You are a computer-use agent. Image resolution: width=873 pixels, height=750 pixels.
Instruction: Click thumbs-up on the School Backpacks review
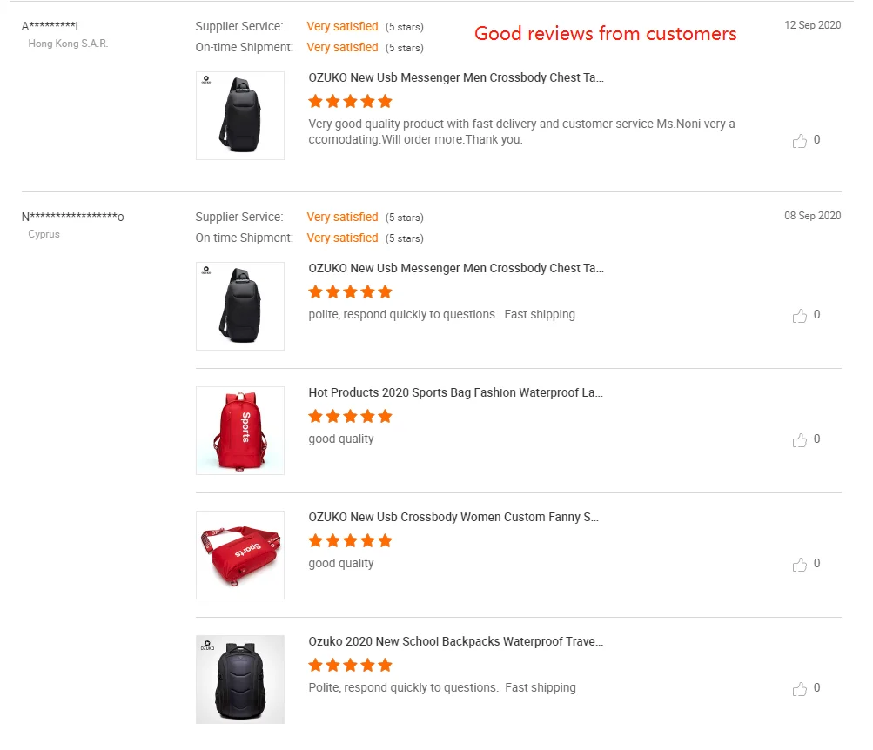800,689
